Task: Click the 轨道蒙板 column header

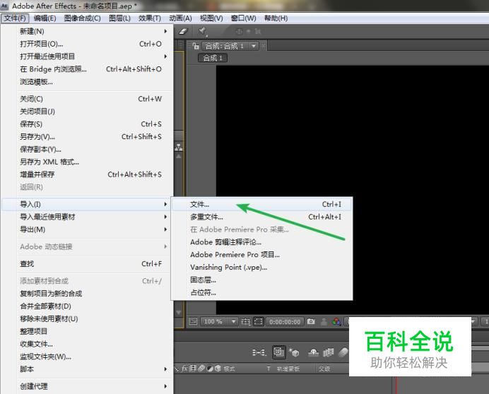Action: (288, 369)
